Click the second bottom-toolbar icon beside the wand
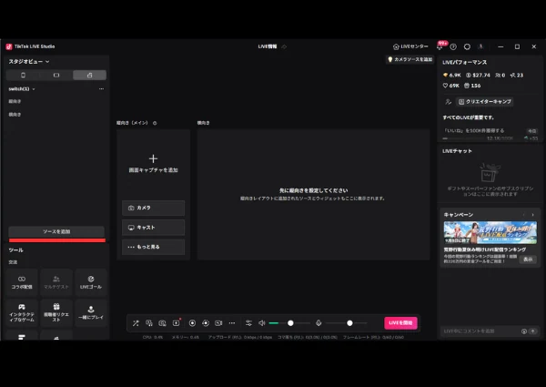 [149, 323]
